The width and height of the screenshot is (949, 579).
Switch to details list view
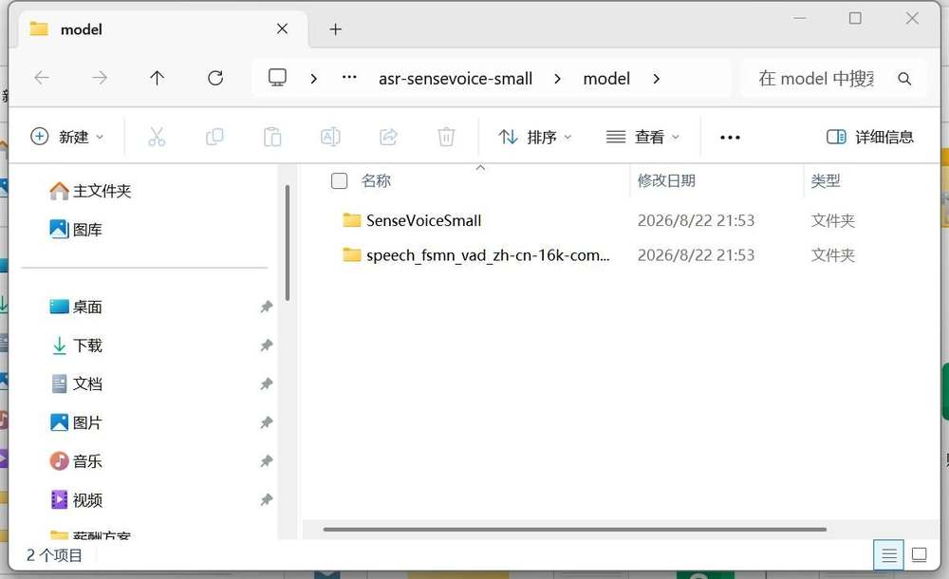click(888, 554)
